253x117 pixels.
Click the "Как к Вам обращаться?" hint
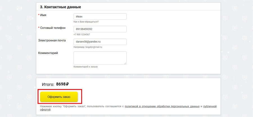pyautogui.click(x=86, y=22)
